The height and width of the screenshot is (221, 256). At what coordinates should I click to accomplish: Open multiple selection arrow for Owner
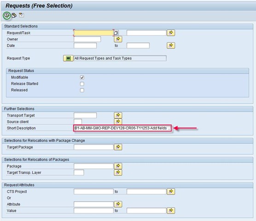point(118,39)
